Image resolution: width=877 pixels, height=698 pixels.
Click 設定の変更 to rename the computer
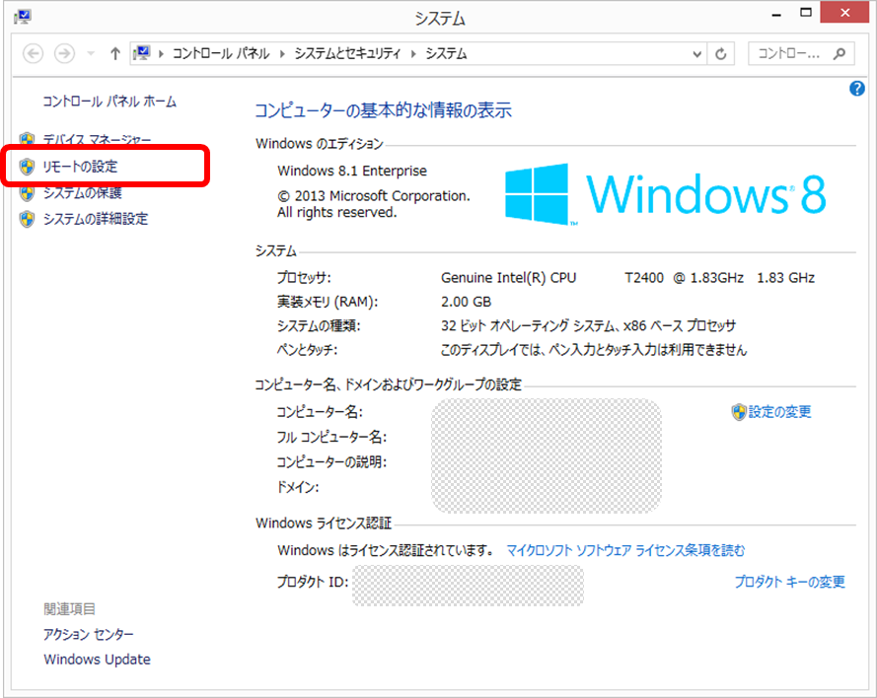tap(779, 412)
